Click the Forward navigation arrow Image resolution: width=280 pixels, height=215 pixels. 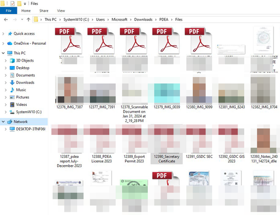(15, 20)
